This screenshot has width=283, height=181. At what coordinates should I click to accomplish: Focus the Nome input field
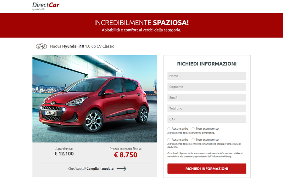click(x=207, y=76)
